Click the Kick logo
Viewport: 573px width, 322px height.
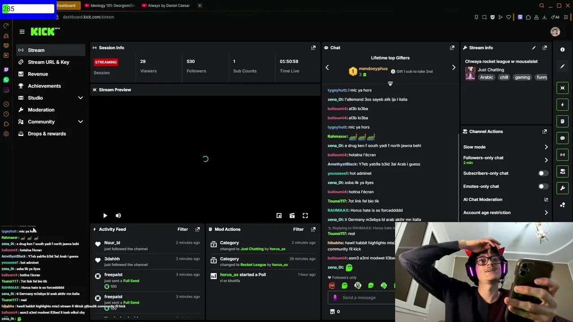(x=43, y=31)
